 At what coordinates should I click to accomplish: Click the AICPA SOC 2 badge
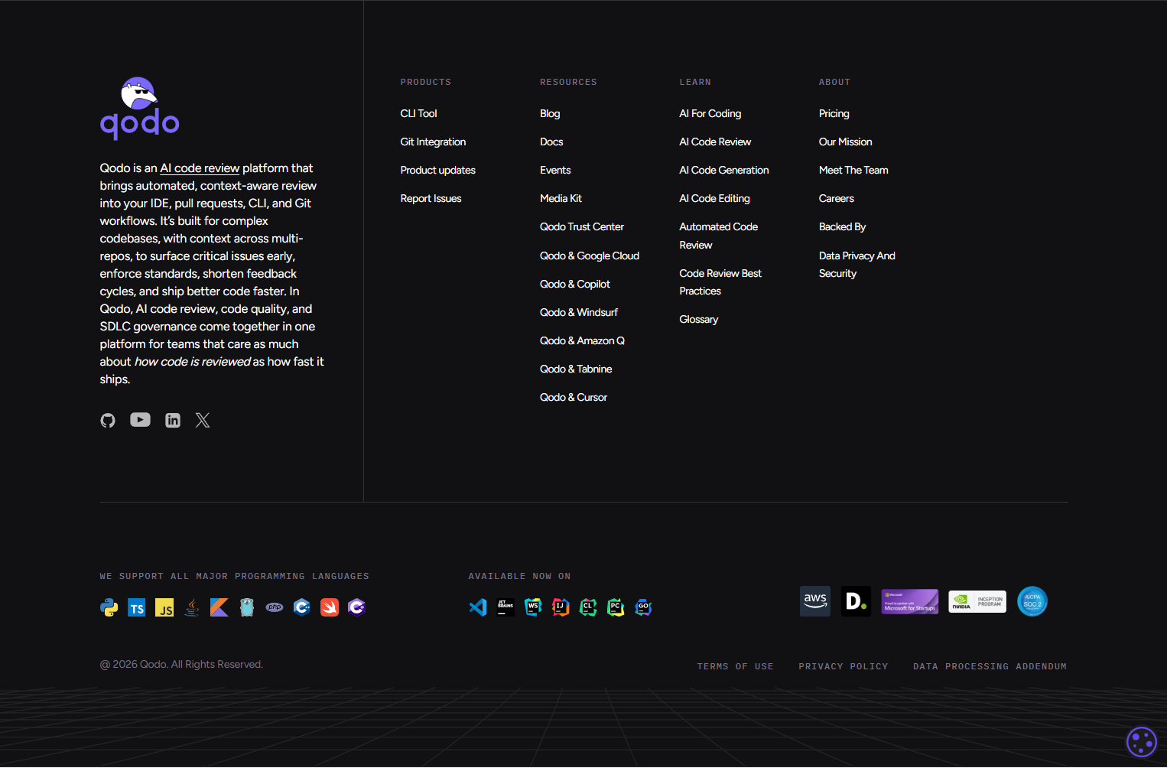coord(1032,601)
